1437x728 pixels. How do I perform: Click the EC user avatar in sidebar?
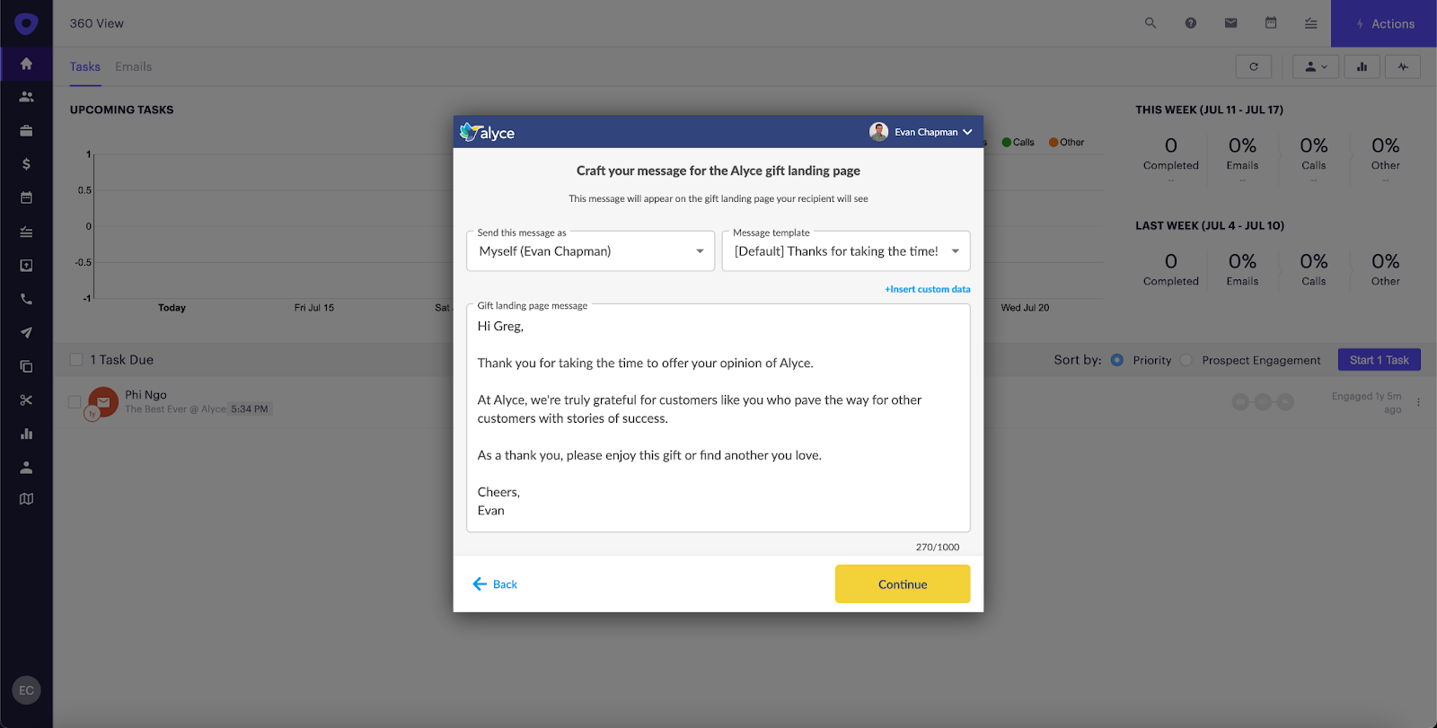26,690
